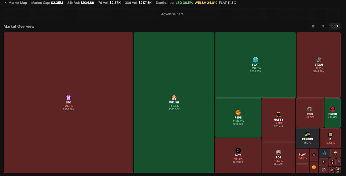Click the NASTY token avatar icon

(x=278, y=115)
